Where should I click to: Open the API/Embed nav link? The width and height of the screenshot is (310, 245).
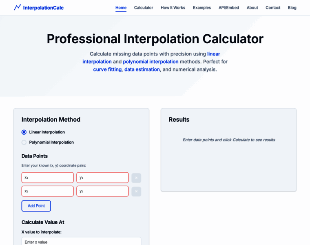pos(229,7)
